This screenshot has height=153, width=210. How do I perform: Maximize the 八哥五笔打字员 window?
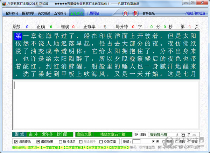pyautogui.click(x=193, y=3)
